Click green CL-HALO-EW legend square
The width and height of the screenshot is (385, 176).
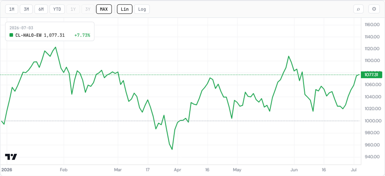point(11,35)
